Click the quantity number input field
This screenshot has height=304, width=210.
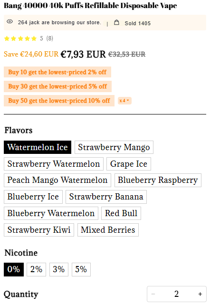[x=176, y=294]
